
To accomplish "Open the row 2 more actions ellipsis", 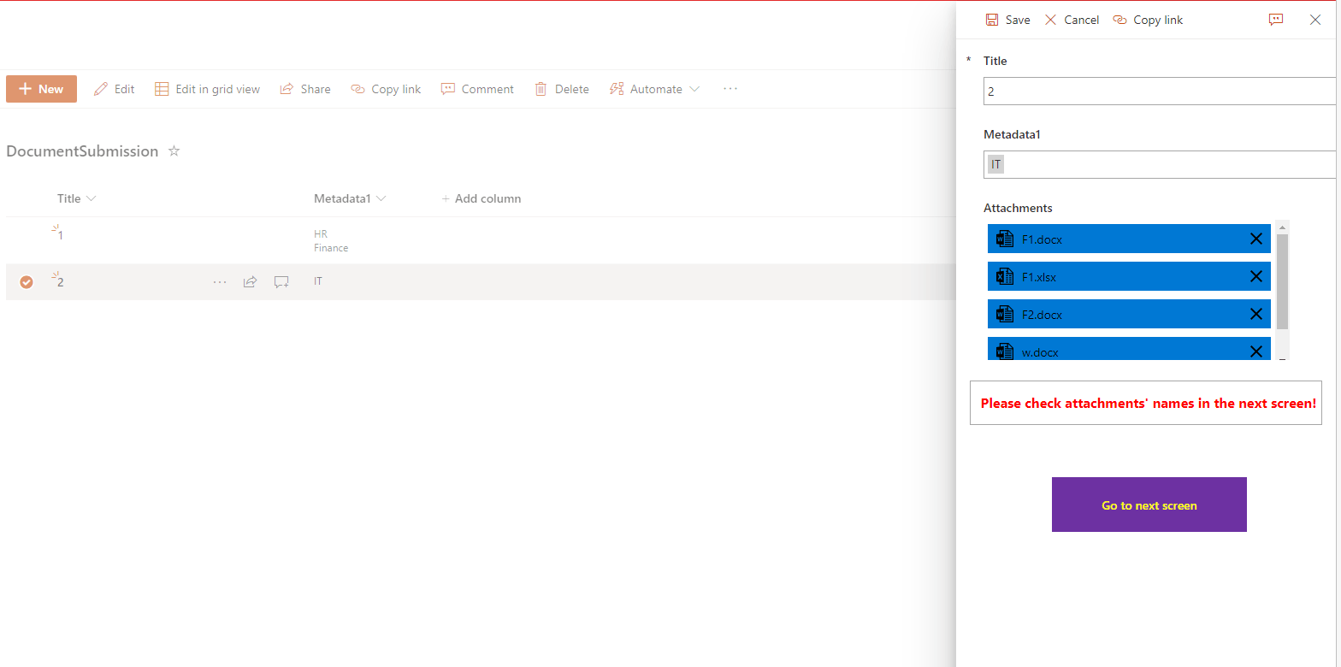I will tap(220, 281).
